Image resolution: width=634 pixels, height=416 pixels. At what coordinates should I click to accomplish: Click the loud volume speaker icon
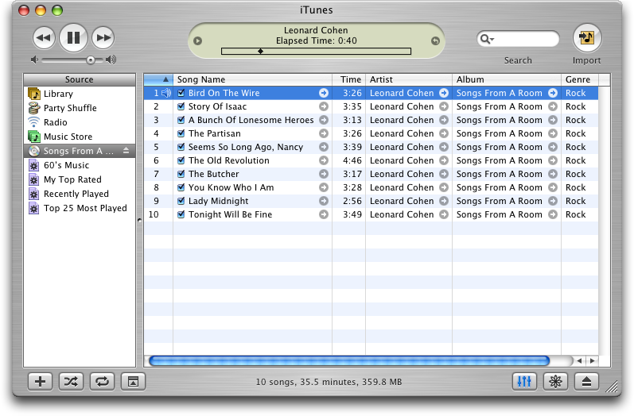111,60
